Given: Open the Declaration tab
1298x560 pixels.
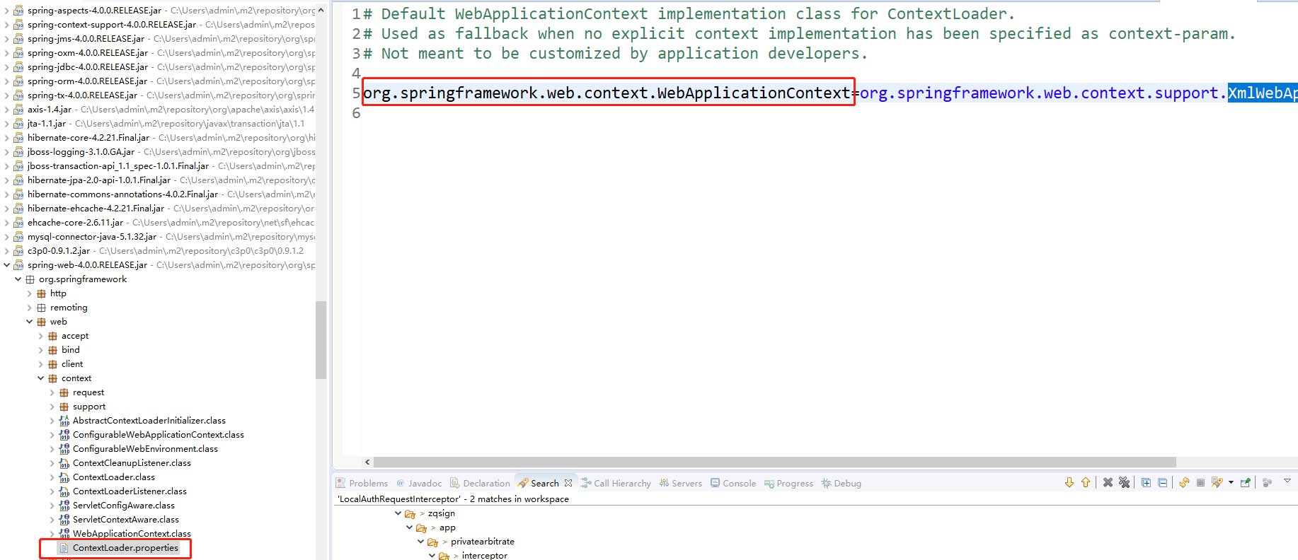Looking at the screenshot, I should (x=480, y=484).
